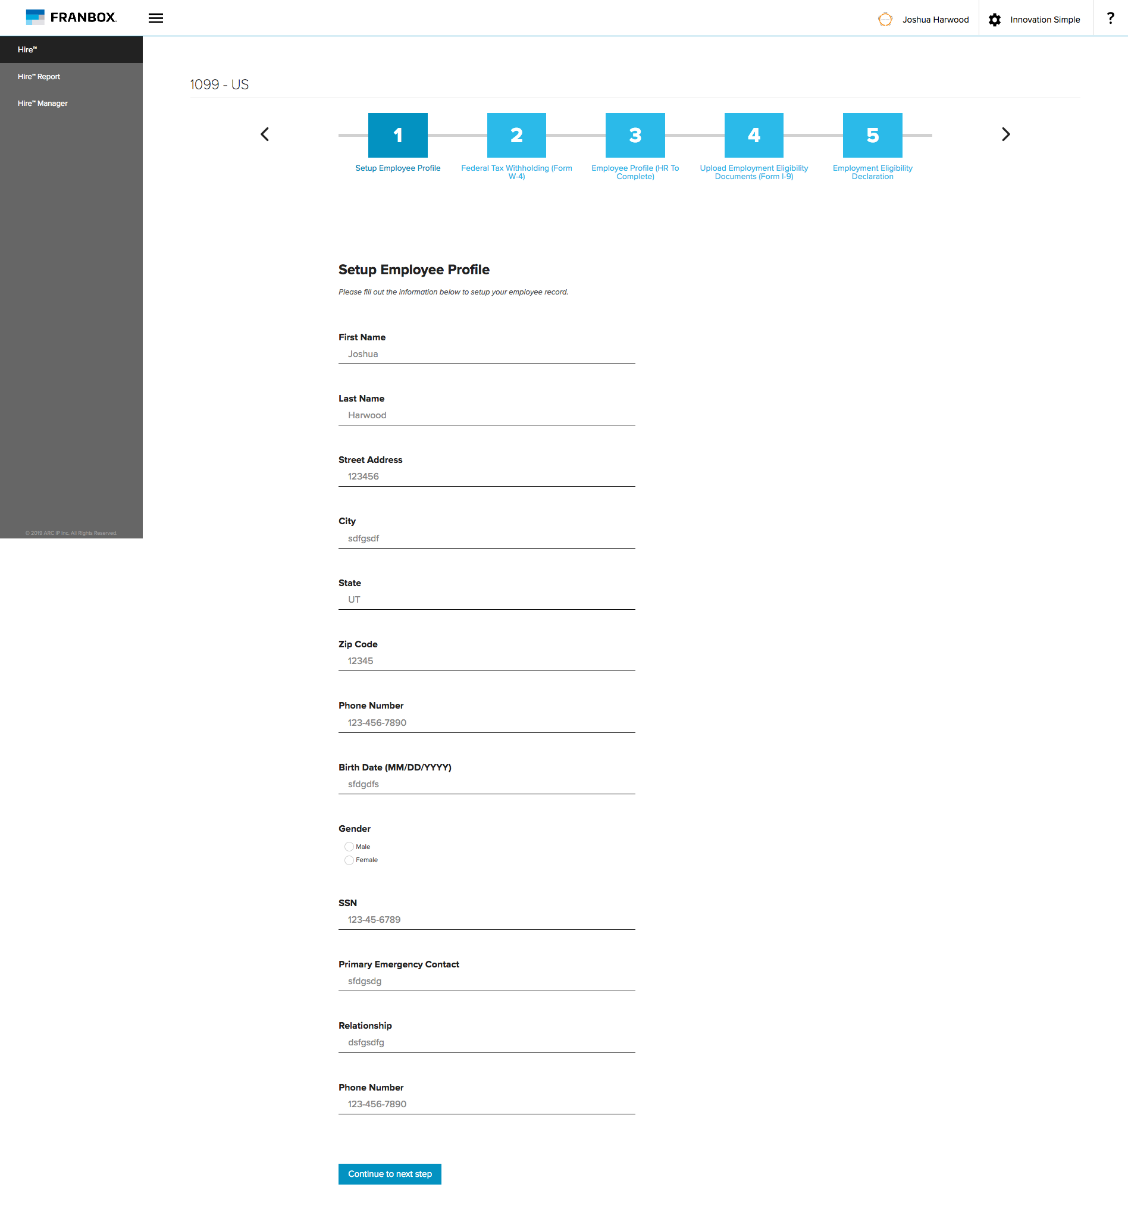Click the Franbox logo
Image resolution: width=1128 pixels, height=1228 pixels.
[71, 17]
